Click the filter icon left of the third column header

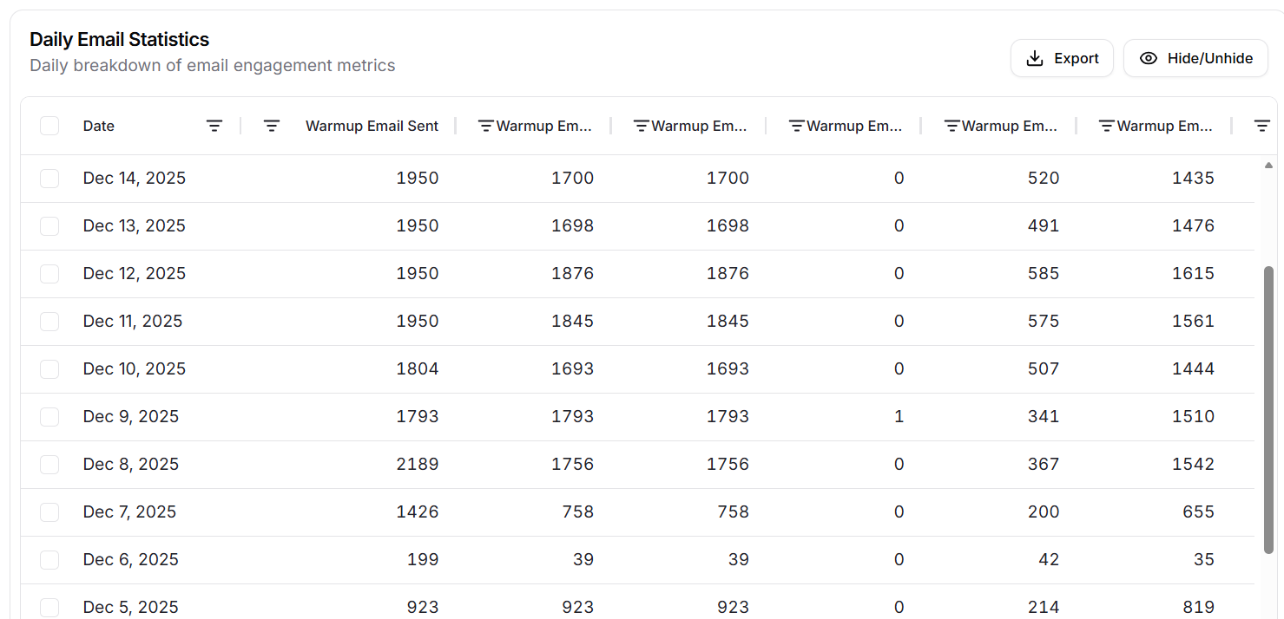coord(642,126)
